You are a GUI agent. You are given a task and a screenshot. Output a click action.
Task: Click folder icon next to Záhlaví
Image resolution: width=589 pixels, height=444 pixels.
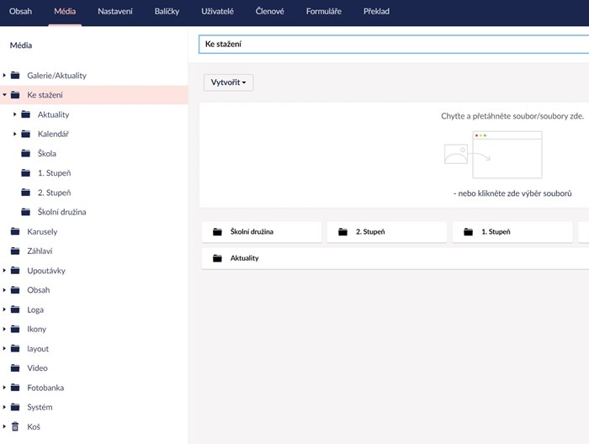tap(15, 251)
